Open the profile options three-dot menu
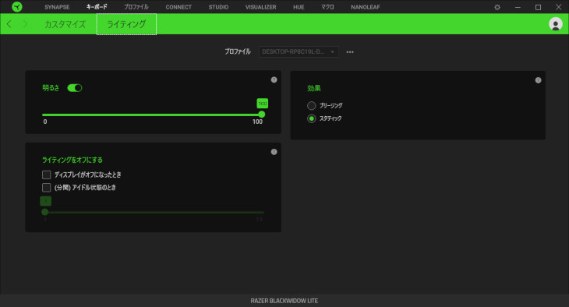 350,52
